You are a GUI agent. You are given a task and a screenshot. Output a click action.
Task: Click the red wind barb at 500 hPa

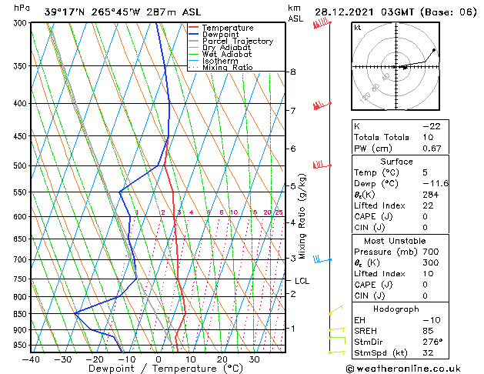pyautogui.click(x=322, y=165)
